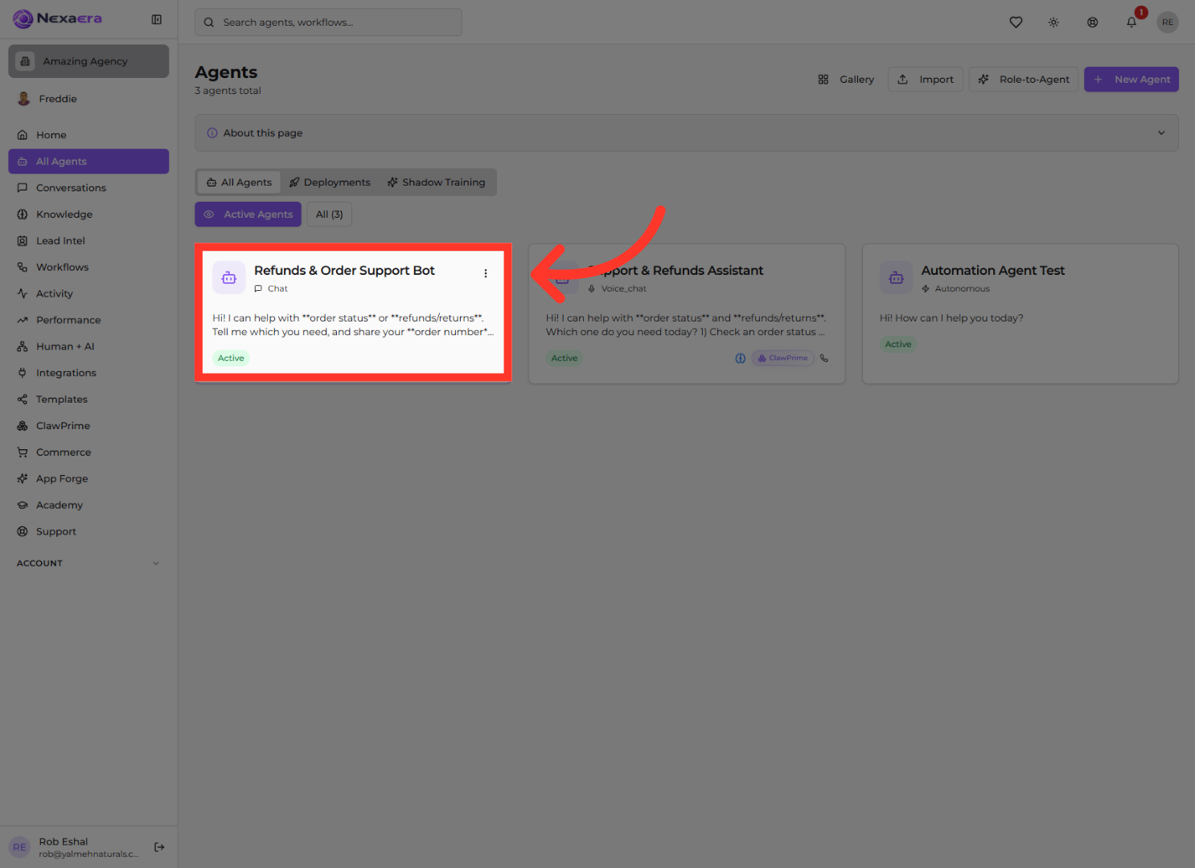Open ClawPrime in the sidebar

click(88, 426)
